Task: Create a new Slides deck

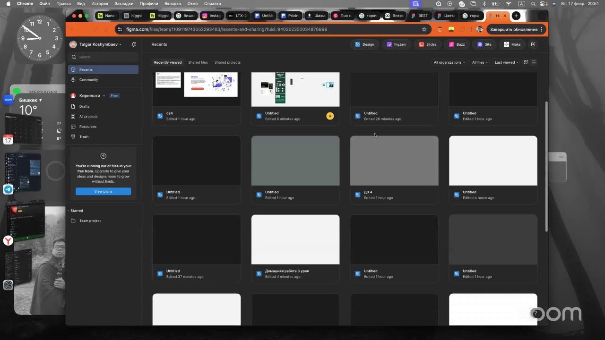Action: pyautogui.click(x=428, y=44)
